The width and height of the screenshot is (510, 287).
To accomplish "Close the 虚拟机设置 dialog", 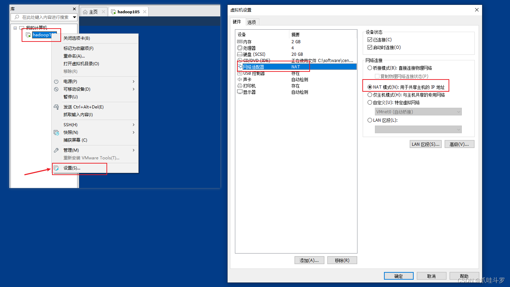I will pos(477,10).
